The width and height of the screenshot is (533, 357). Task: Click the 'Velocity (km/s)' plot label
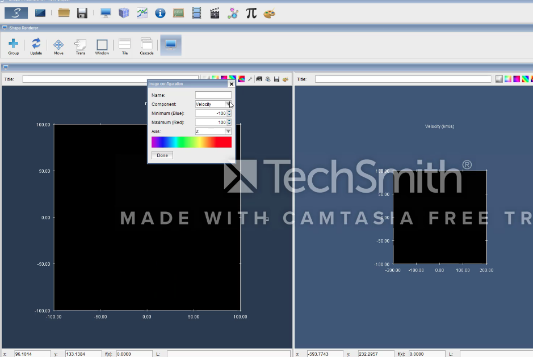pyautogui.click(x=439, y=126)
